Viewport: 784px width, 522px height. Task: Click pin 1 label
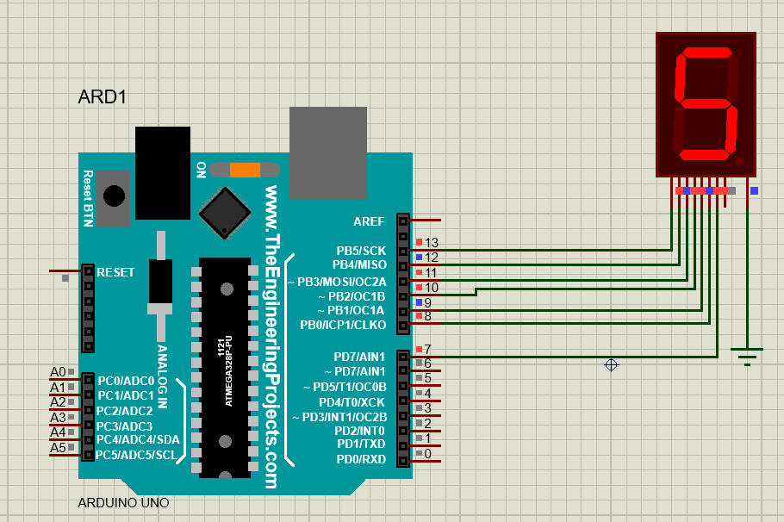427,438
